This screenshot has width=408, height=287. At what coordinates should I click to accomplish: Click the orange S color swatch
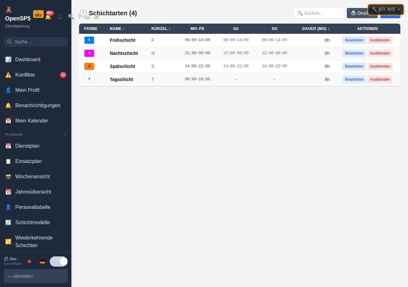[x=89, y=66]
